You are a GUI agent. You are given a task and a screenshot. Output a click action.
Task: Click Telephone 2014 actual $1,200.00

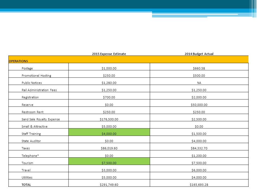(x=199, y=155)
